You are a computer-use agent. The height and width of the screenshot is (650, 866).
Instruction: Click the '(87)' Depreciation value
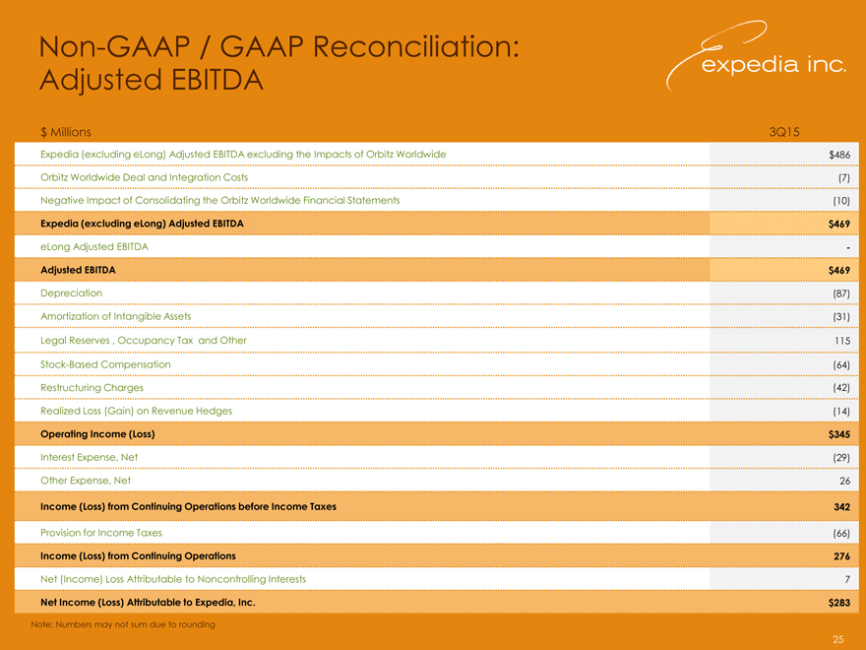tap(841, 293)
